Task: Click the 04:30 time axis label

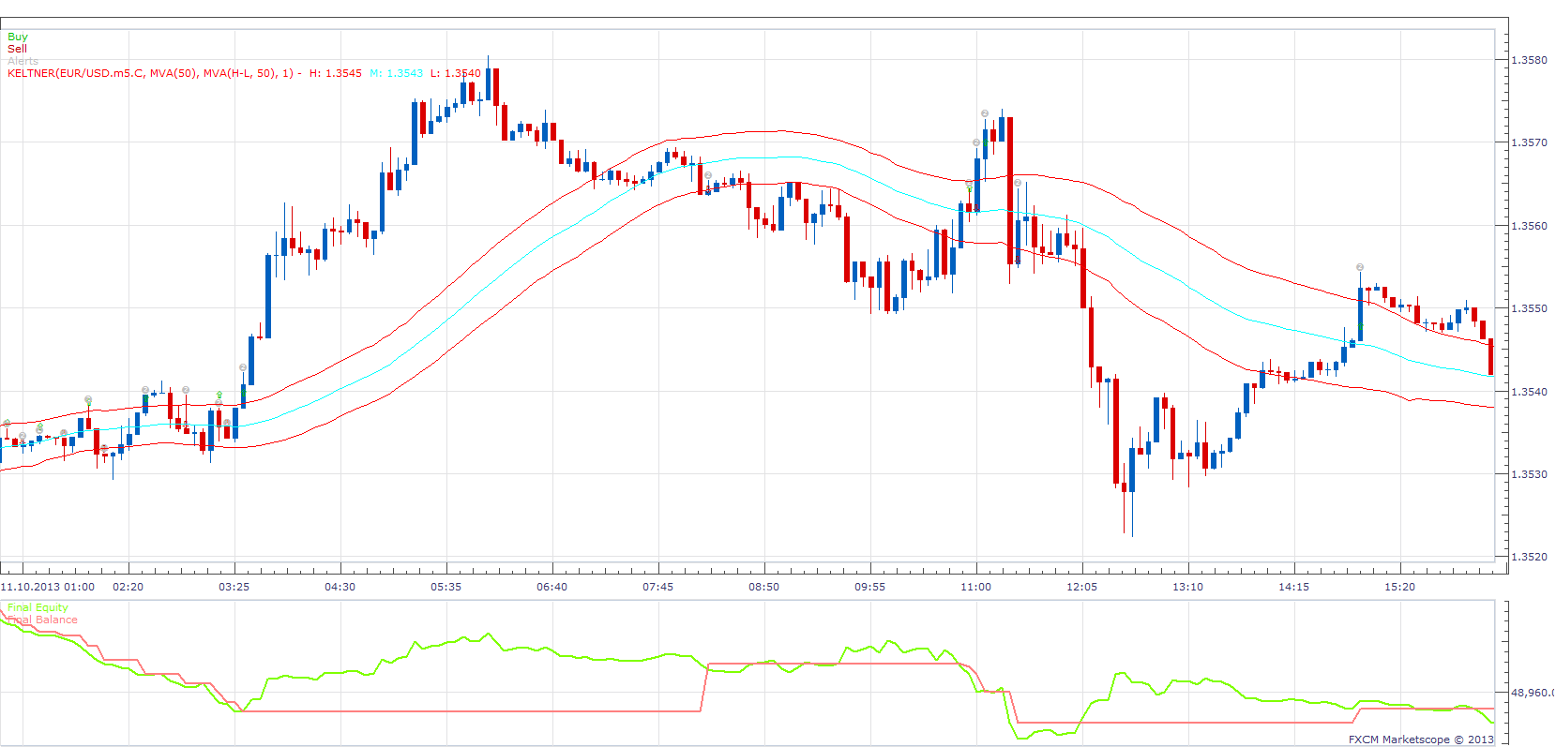Action: [x=340, y=587]
